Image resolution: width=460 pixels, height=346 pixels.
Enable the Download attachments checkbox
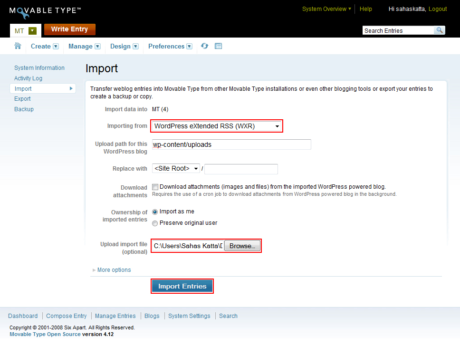point(155,187)
